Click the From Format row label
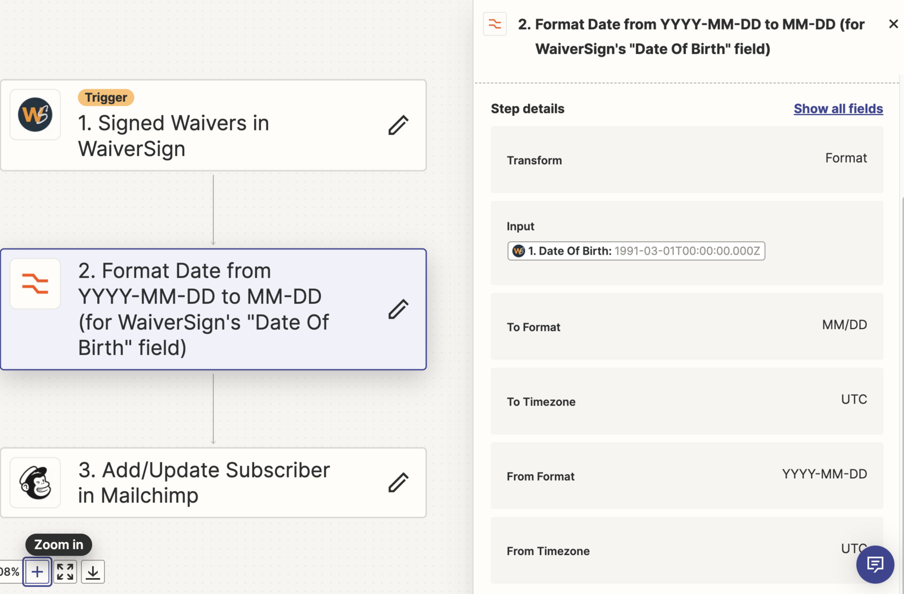This screenshot has height=594, width=904. coord(541,477)
